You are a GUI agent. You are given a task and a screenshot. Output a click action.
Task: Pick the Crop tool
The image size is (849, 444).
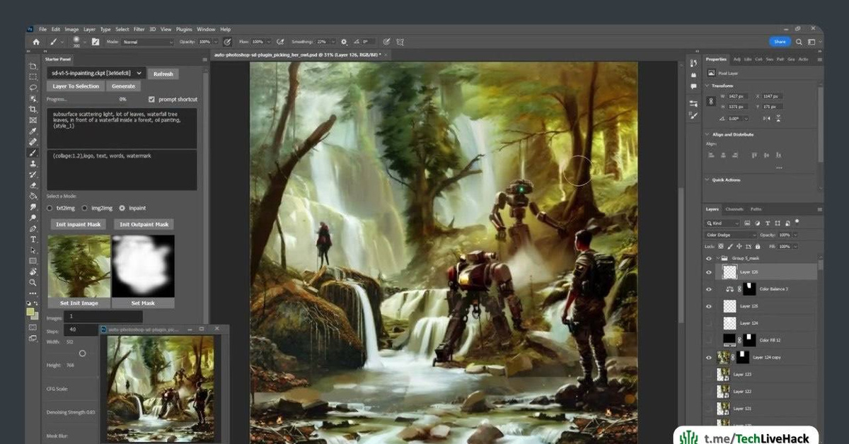click(x=33, y=110)
